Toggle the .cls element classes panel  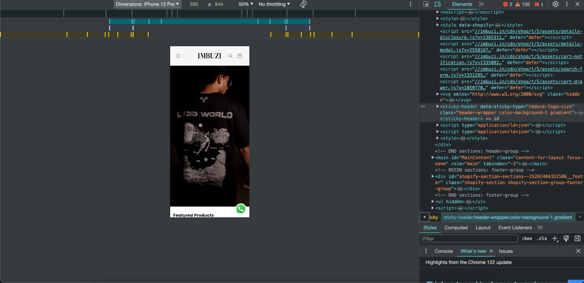pyautogui.click(x=542, y=238)
